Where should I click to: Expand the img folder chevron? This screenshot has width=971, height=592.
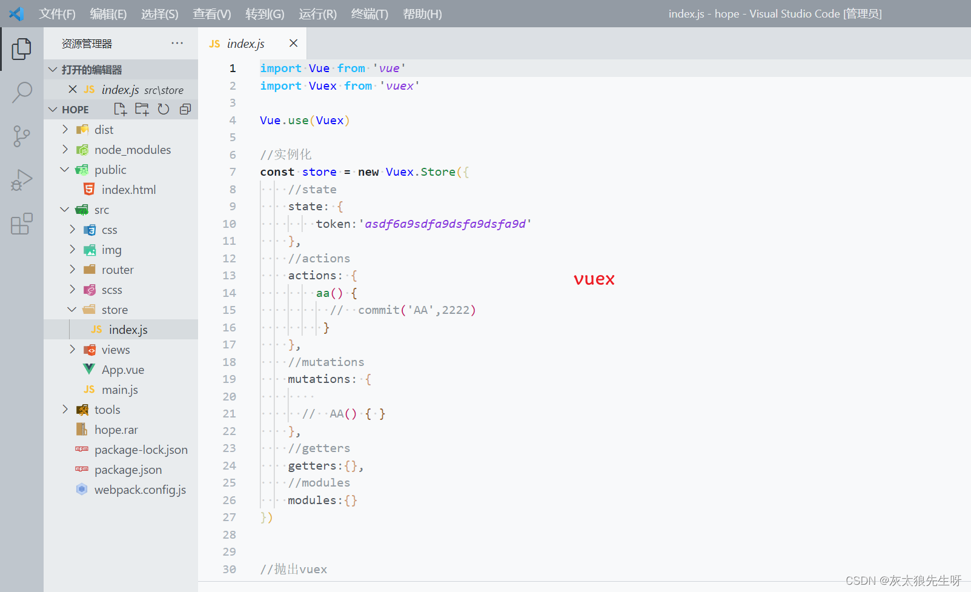pyautogui.click(x=72, y=249)
